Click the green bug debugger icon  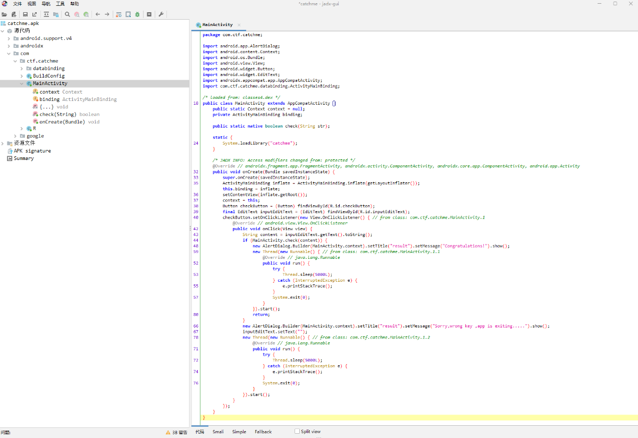click(x=138, y=14)
